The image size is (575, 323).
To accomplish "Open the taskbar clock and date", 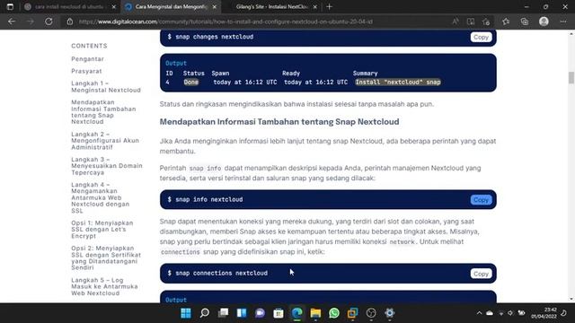I will tap(544, 313).
